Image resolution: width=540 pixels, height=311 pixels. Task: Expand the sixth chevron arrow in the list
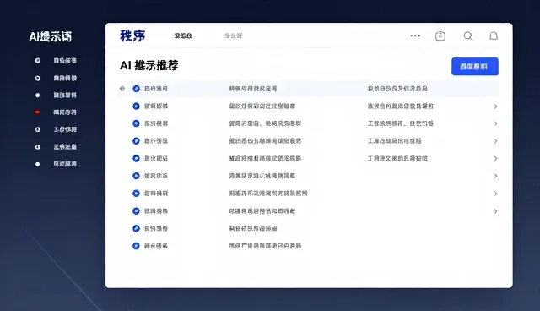click(x=495, y=194)
